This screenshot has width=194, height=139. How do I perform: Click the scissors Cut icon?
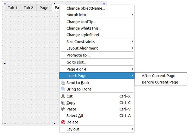(x=63, y=96)
